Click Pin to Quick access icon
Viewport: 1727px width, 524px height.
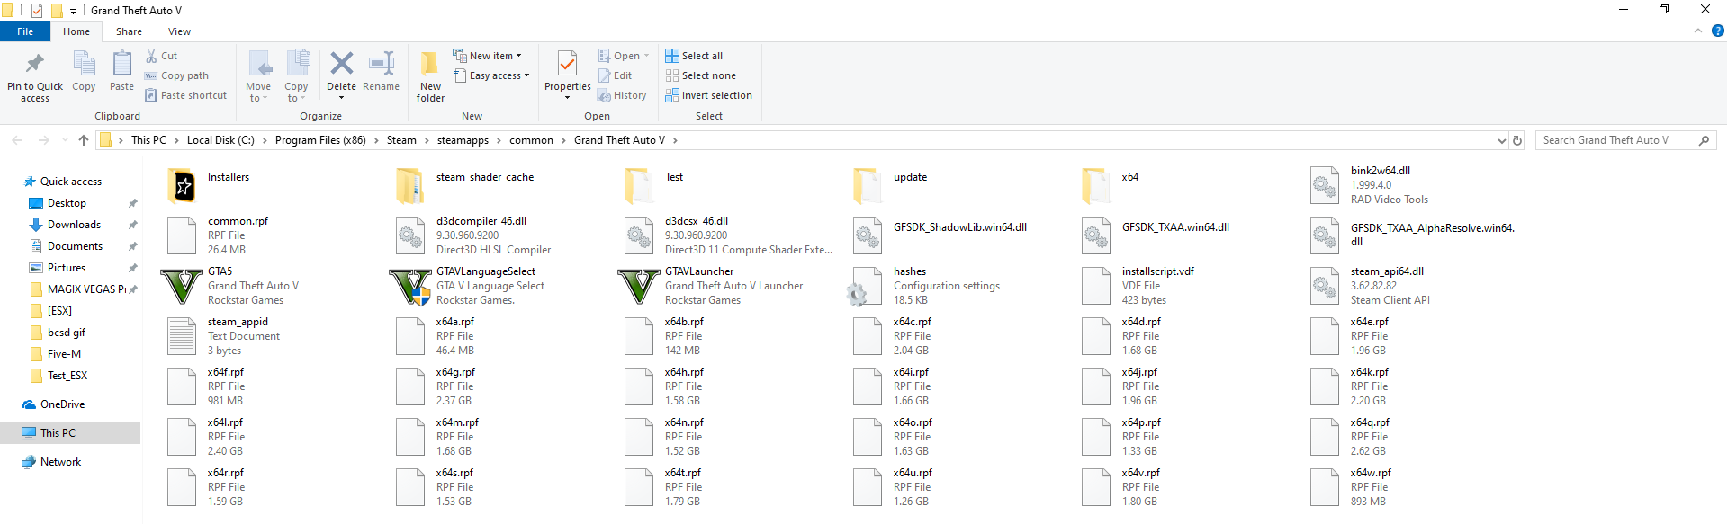tap(35, 64)
